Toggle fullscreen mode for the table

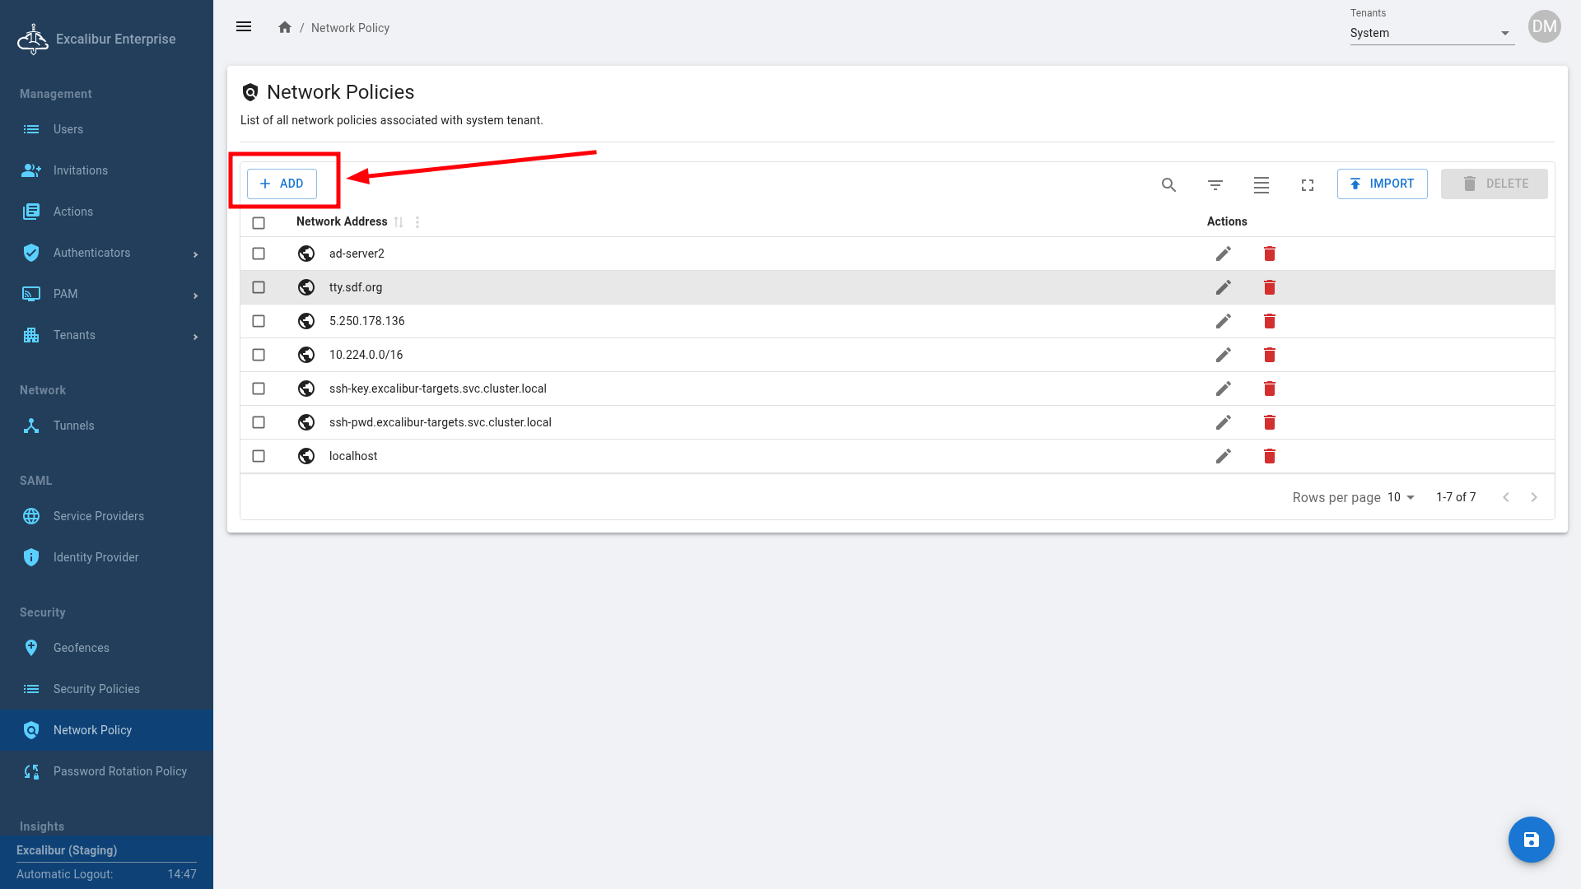tap(1307, 185)
